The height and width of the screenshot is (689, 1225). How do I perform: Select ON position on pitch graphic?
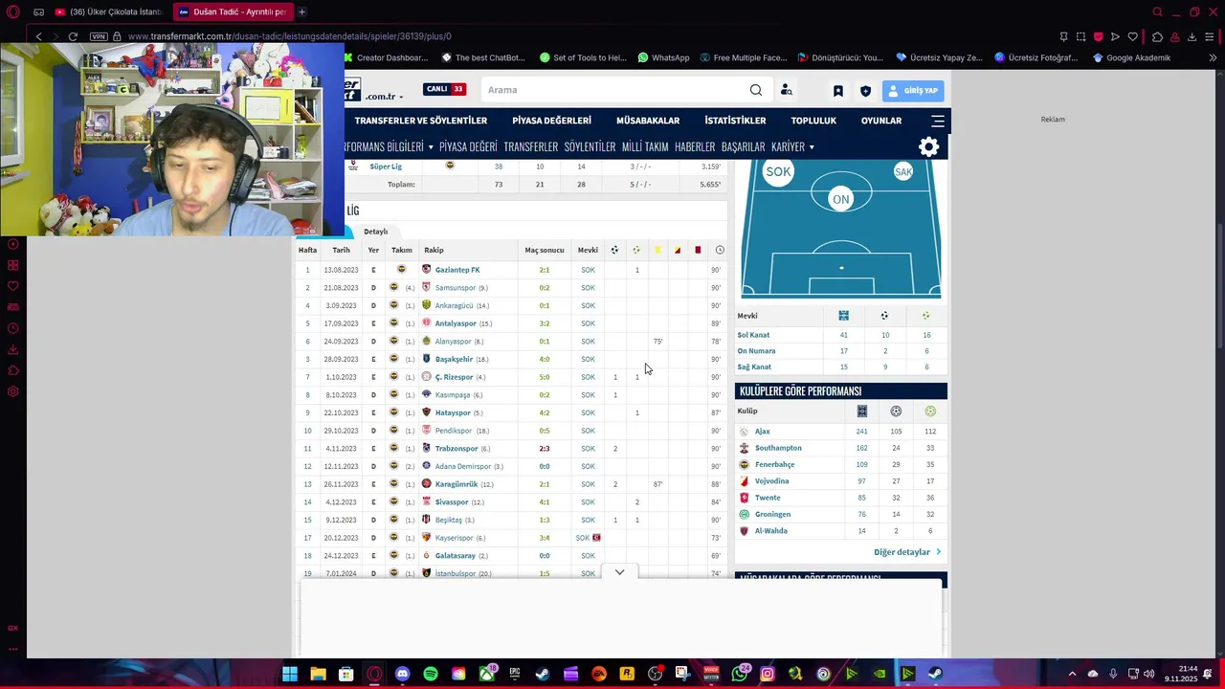coord(840,199)
